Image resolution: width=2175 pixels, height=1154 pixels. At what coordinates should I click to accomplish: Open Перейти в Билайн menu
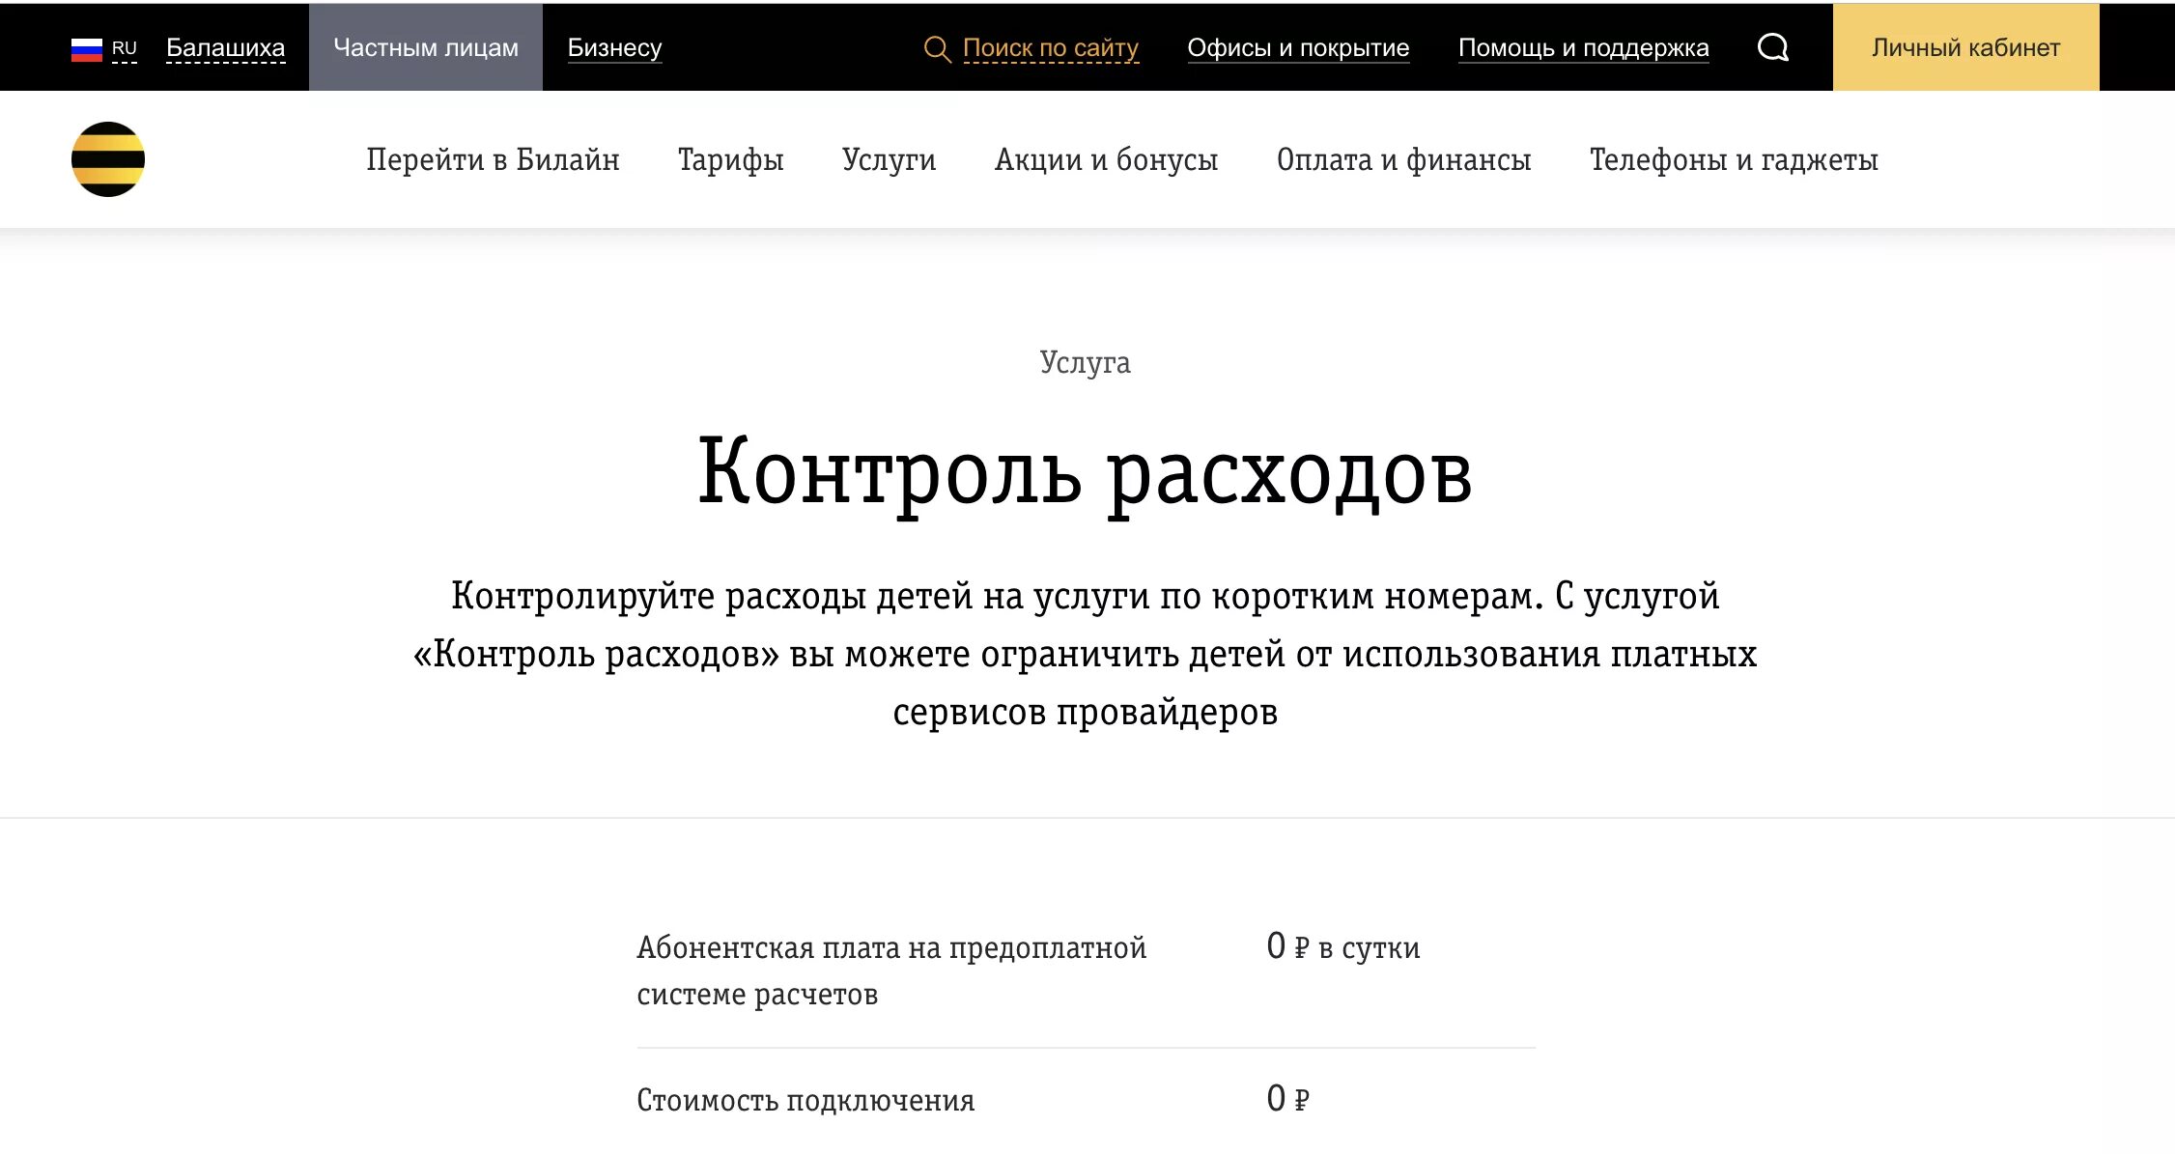click(493, 160)
